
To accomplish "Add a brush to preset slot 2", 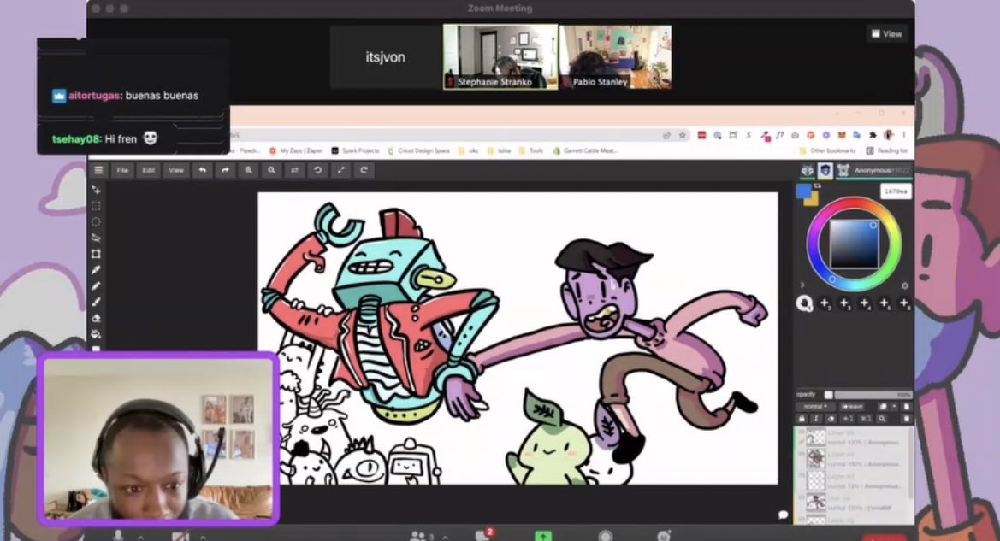I will tap(825, 304).
